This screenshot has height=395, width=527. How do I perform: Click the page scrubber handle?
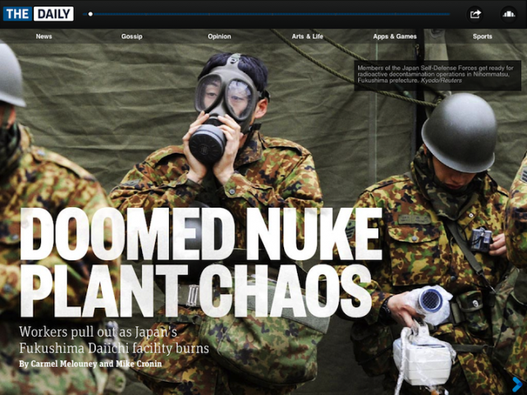pyautogui.click(x=90, y=14)
